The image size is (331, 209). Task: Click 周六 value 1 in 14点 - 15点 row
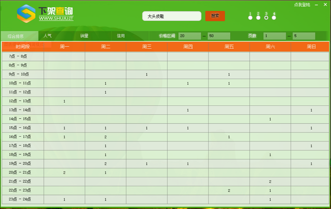pyautogui.click(x=270, y=119)
